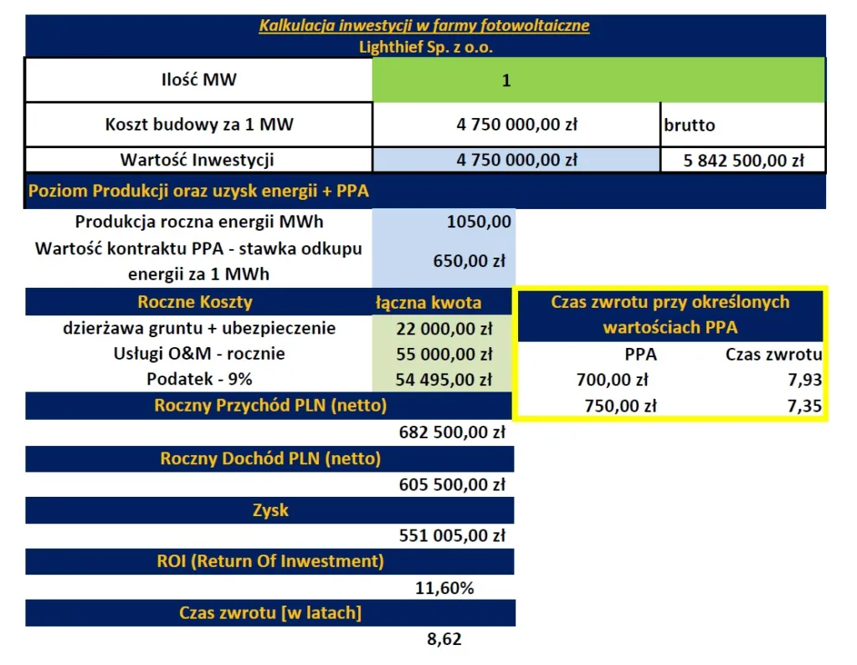857x665 pixels.
Task: Click the 'brutto' cell
Action: tap(743, 125)
